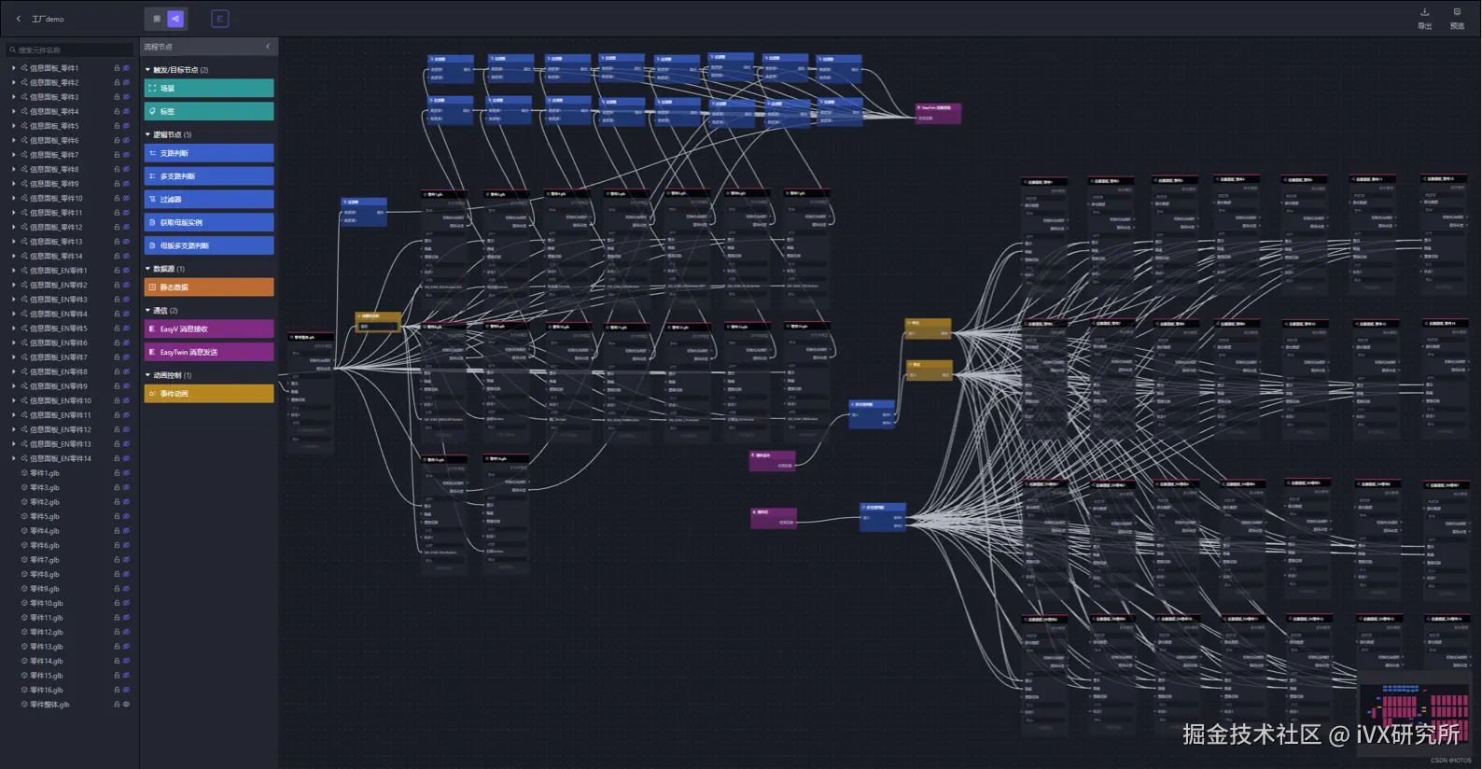Image resolution: width=1482 pixels, height=769 pixels.
Task: Click cube icon of 零件6.glb
Action: (24, 545)
